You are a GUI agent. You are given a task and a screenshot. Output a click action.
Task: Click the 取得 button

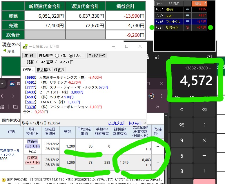[x=29, y=56]
